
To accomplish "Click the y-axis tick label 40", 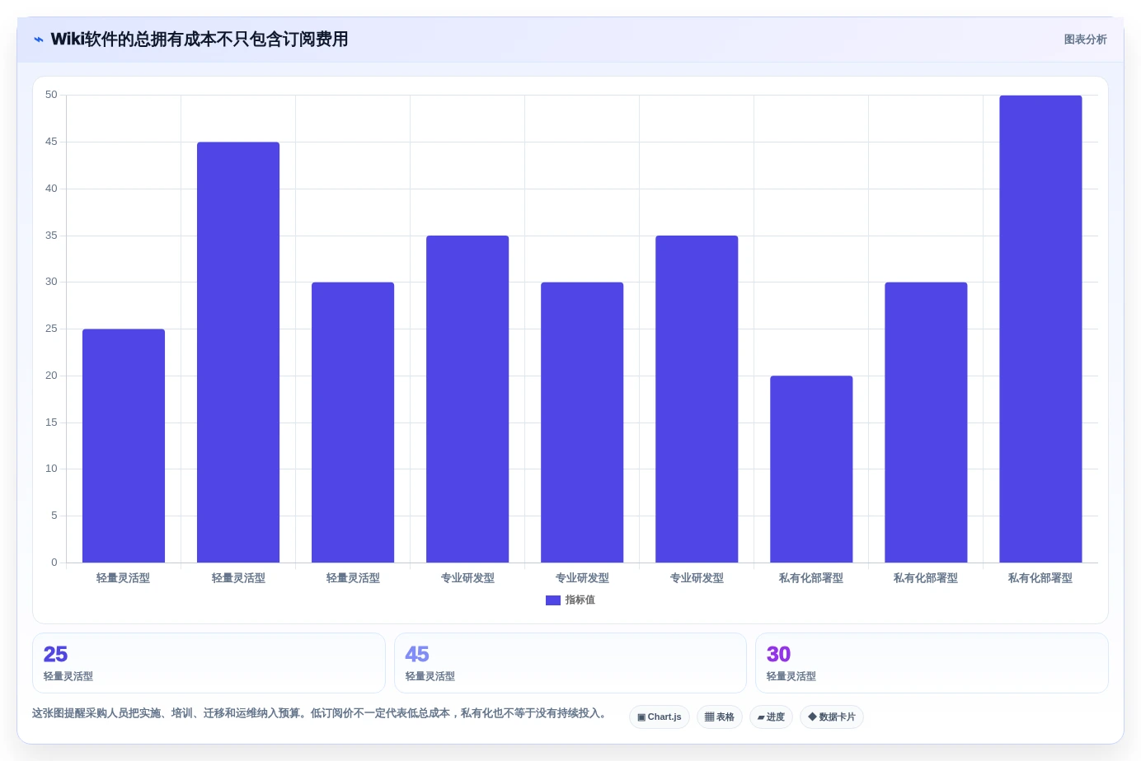I will [x=51, y=189].
